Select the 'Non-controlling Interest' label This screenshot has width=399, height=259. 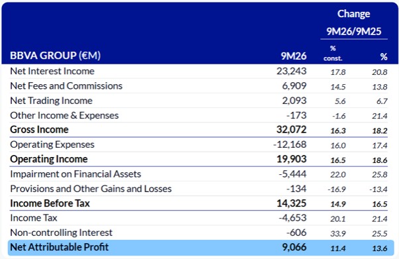click(x=61, y=233)
